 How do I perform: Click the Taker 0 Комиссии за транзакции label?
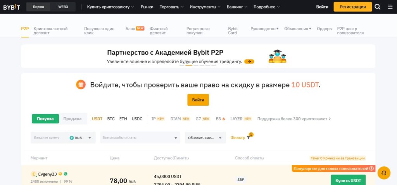(x=337, y=158)
